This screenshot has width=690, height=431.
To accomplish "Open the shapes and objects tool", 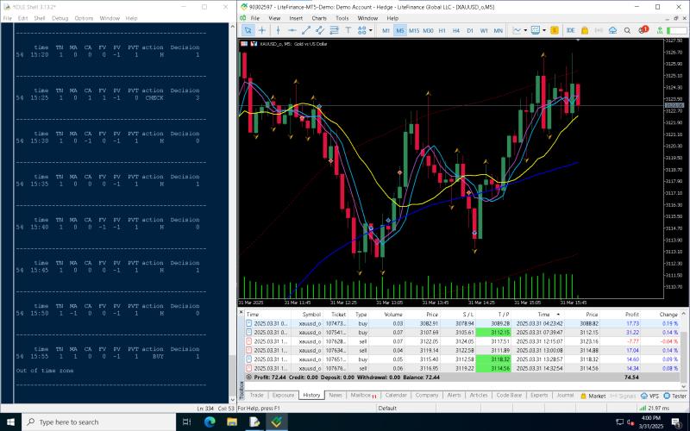I will pos(361,30).
